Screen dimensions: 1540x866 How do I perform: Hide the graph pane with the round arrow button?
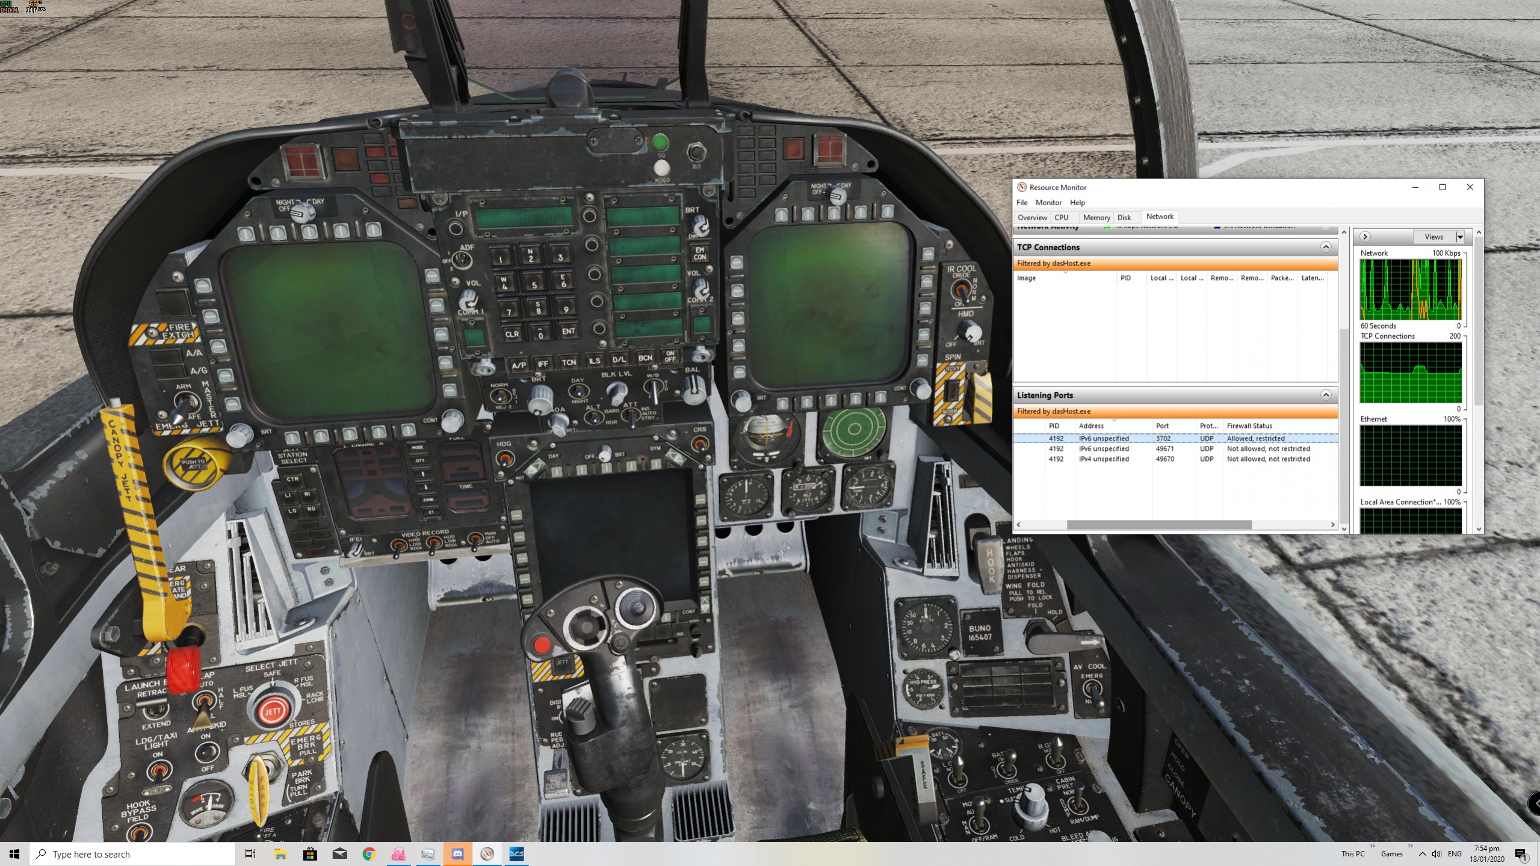(1365, 237)
